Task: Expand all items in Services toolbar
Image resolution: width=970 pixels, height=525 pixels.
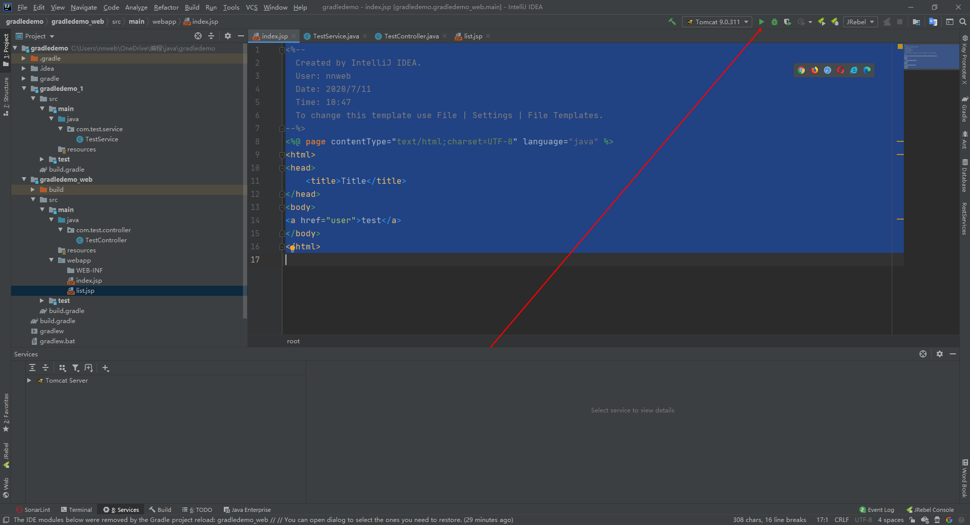Action: coord(32,368)
